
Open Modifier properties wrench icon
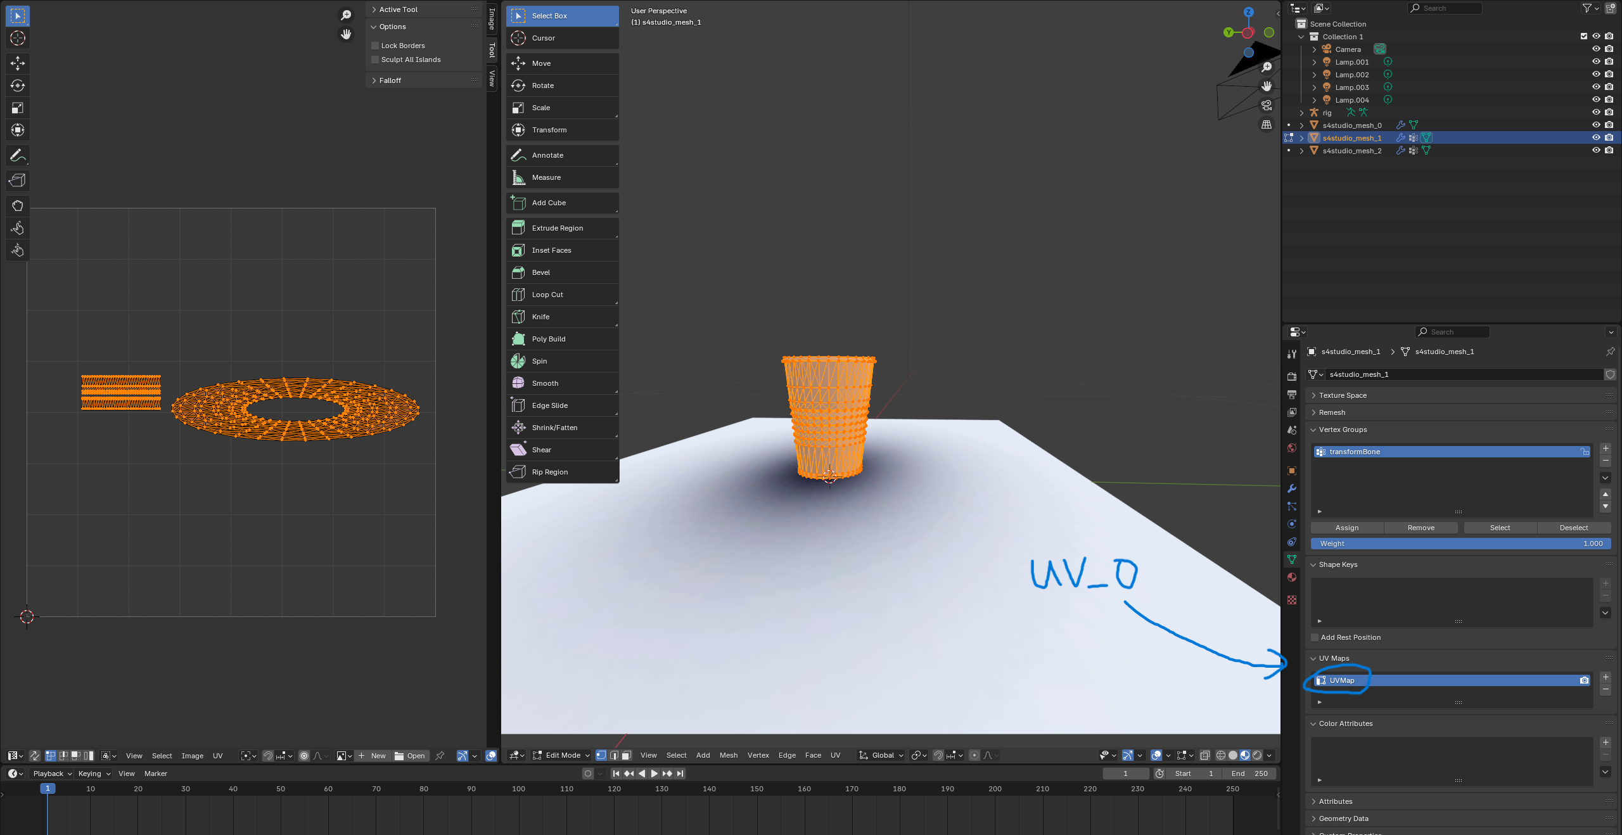coord(1292,488)
